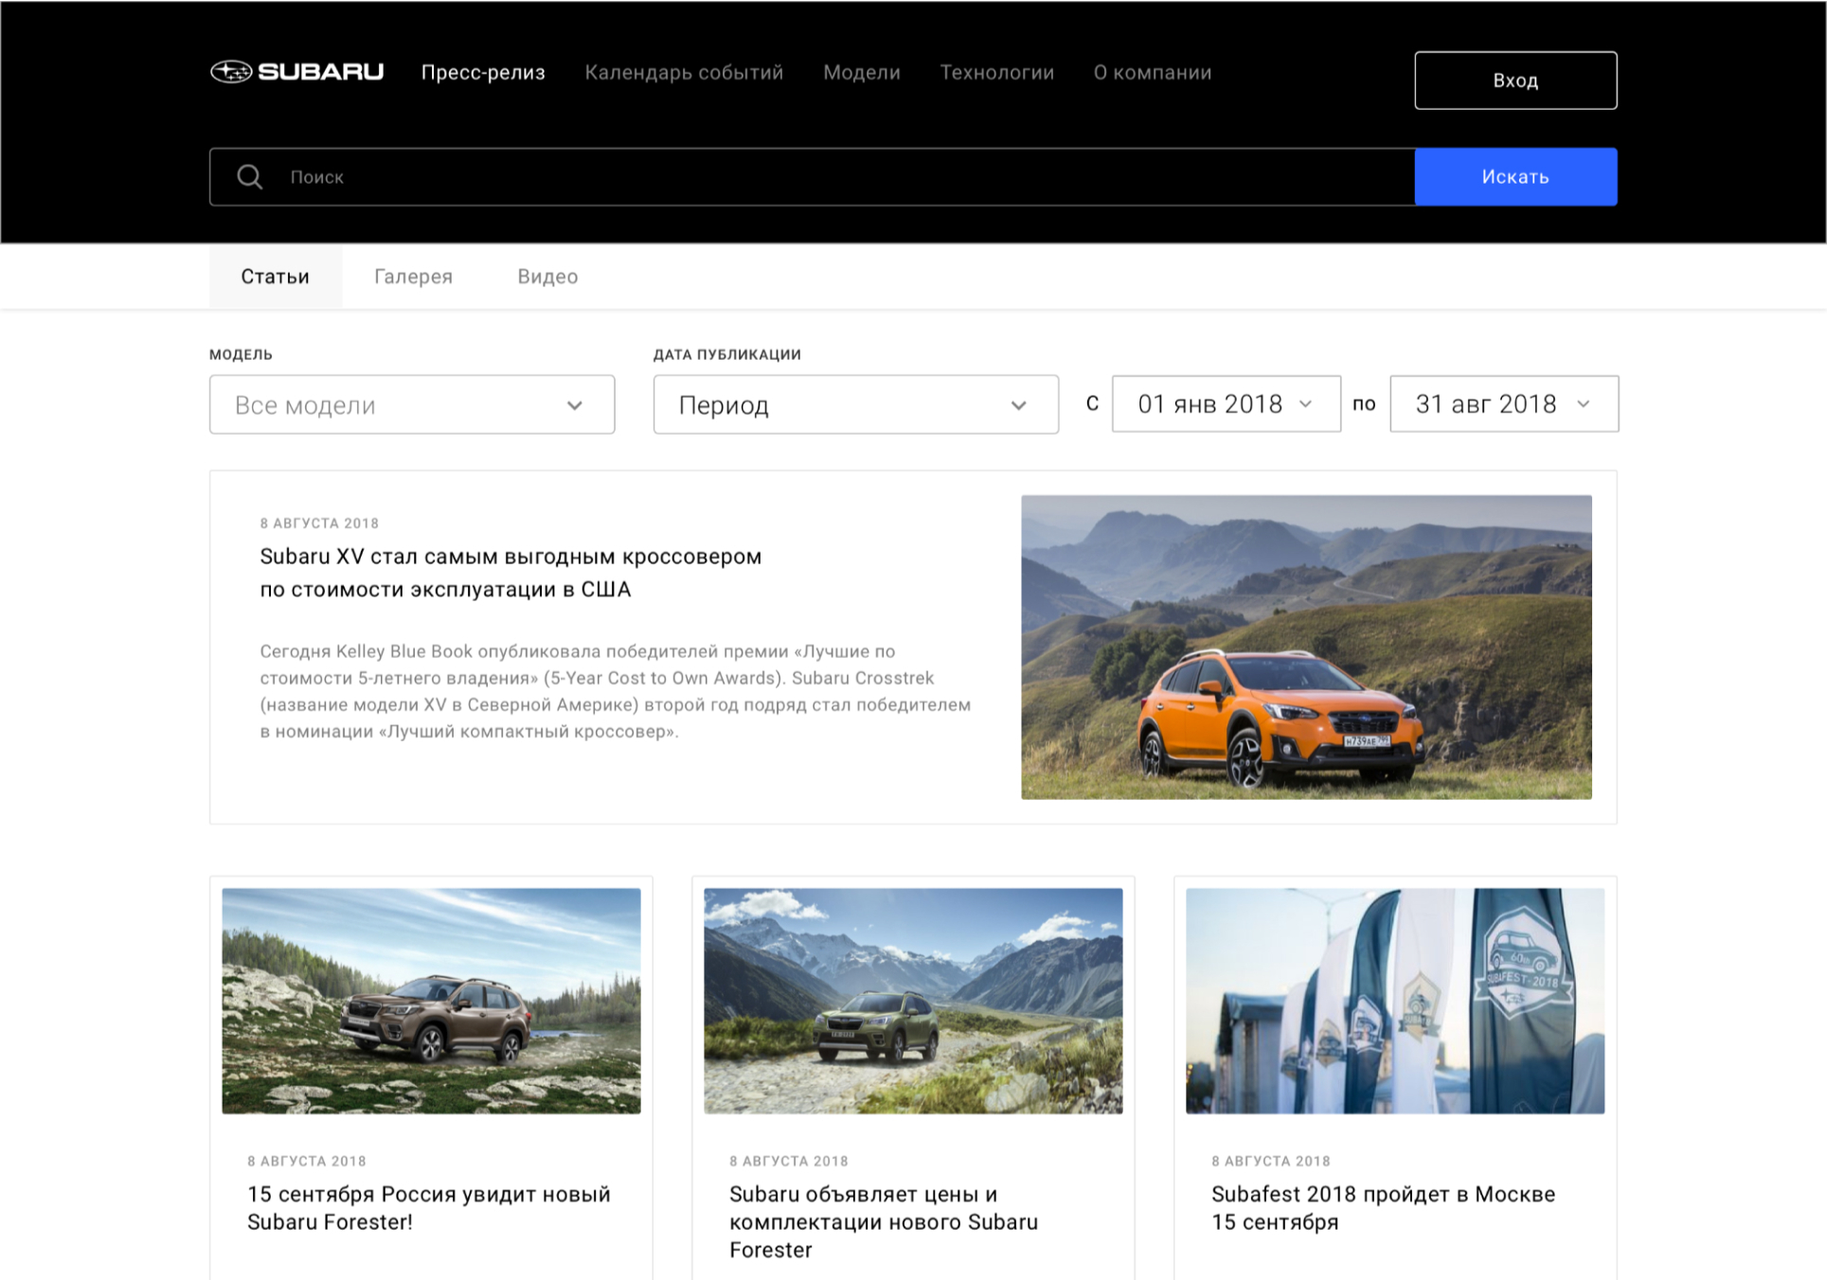Image resolution: width=1827 pixels, height=1280 pixels.
Task: Open Календарь событий in navigation
Action: point(684,73)
